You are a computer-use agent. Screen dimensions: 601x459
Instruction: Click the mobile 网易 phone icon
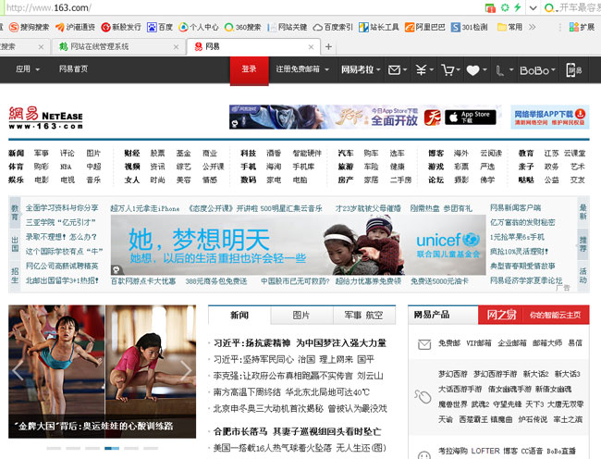(x=573, y=70)
